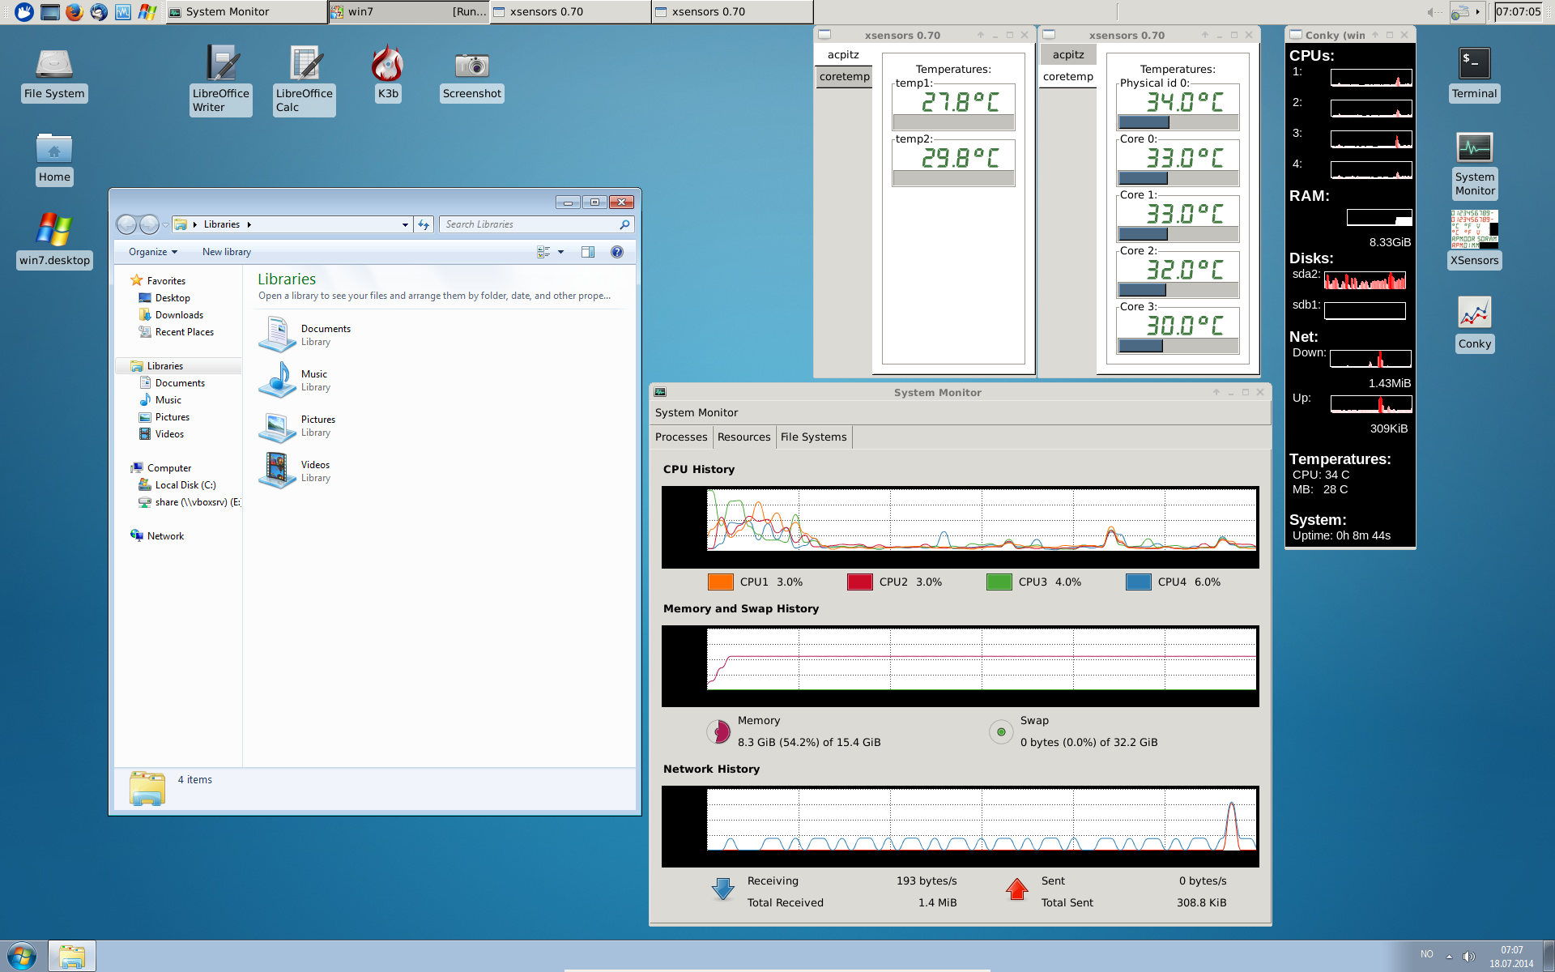1555x972 pixels.
Task: Switch to the File Systems tab
Action: click(x=813, y=437)
